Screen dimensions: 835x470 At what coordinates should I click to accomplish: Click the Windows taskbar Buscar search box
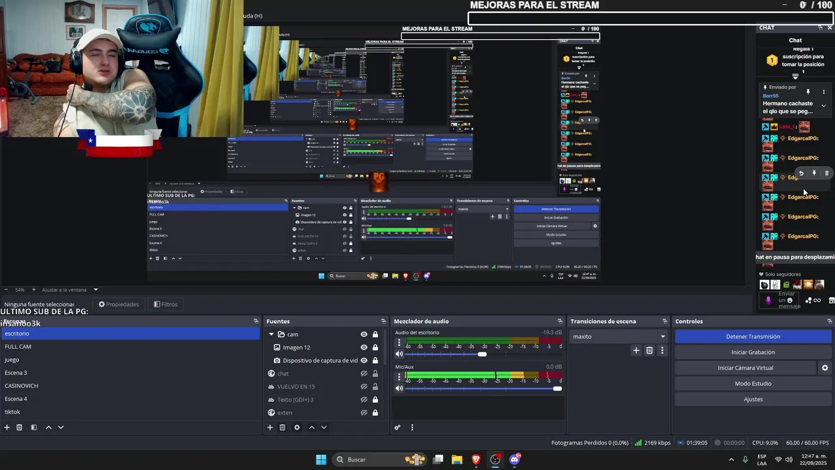click(380, 460)
